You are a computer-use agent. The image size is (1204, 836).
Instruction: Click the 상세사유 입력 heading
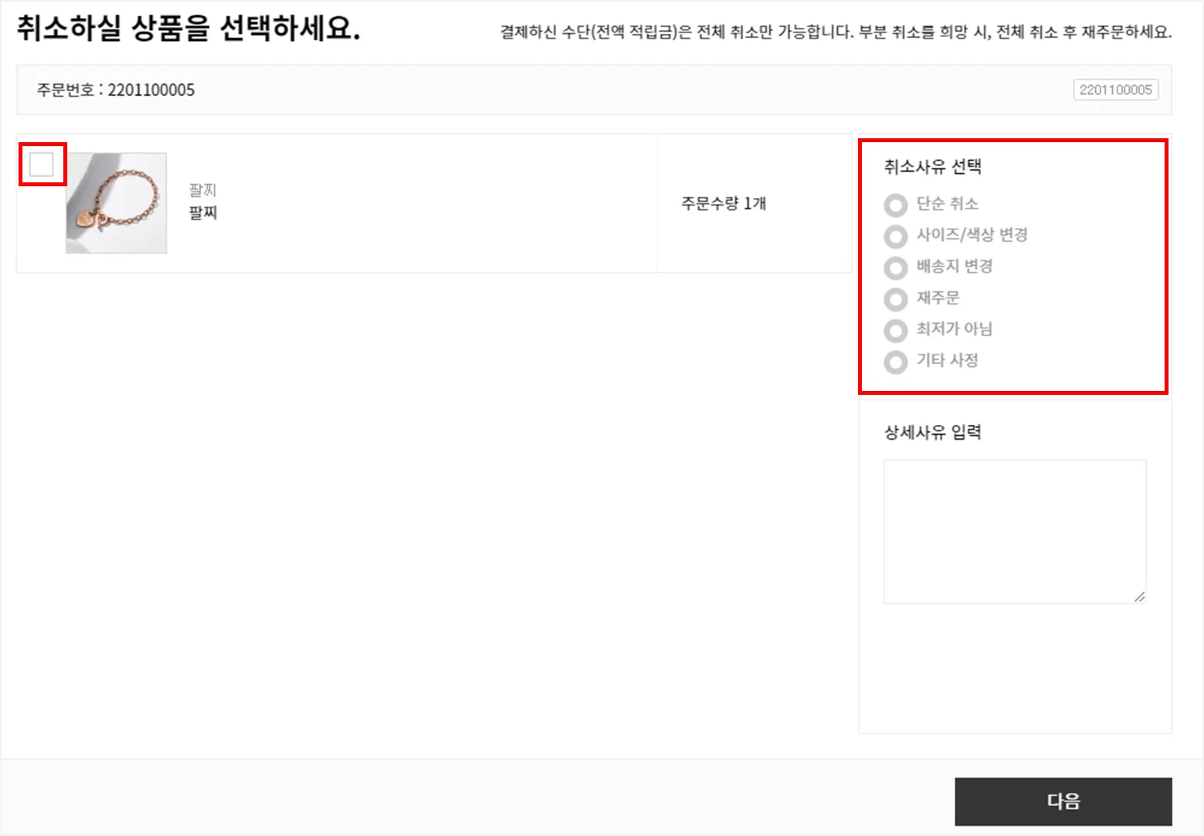click(932, 432)
